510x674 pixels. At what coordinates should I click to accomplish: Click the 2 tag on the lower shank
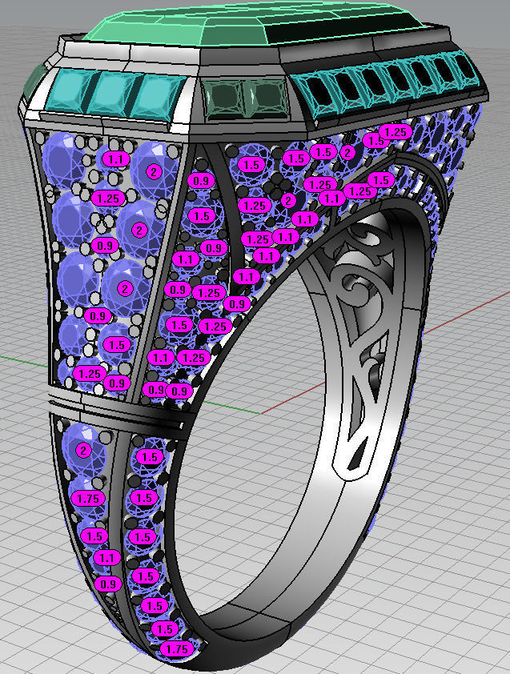[83, 451]
